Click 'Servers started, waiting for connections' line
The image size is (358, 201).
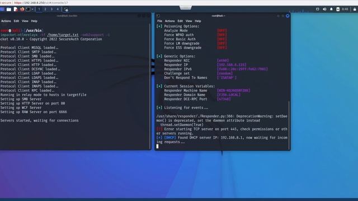(39, 121)
